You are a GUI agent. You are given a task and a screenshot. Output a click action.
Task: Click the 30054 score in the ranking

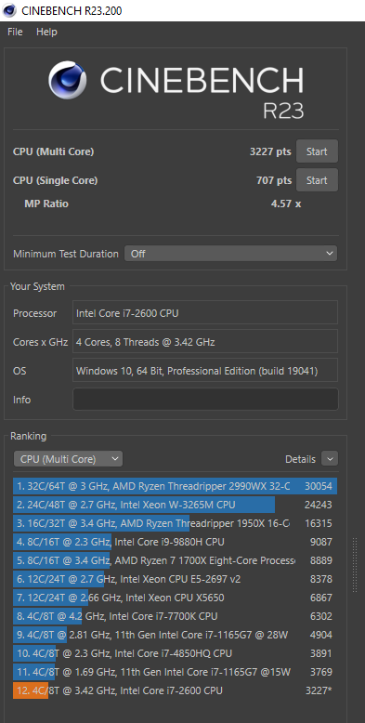318,486
